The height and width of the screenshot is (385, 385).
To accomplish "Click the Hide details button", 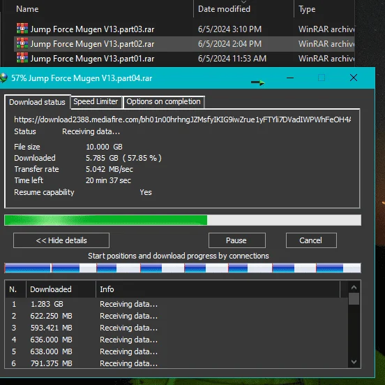I will [x=61, y=240].
